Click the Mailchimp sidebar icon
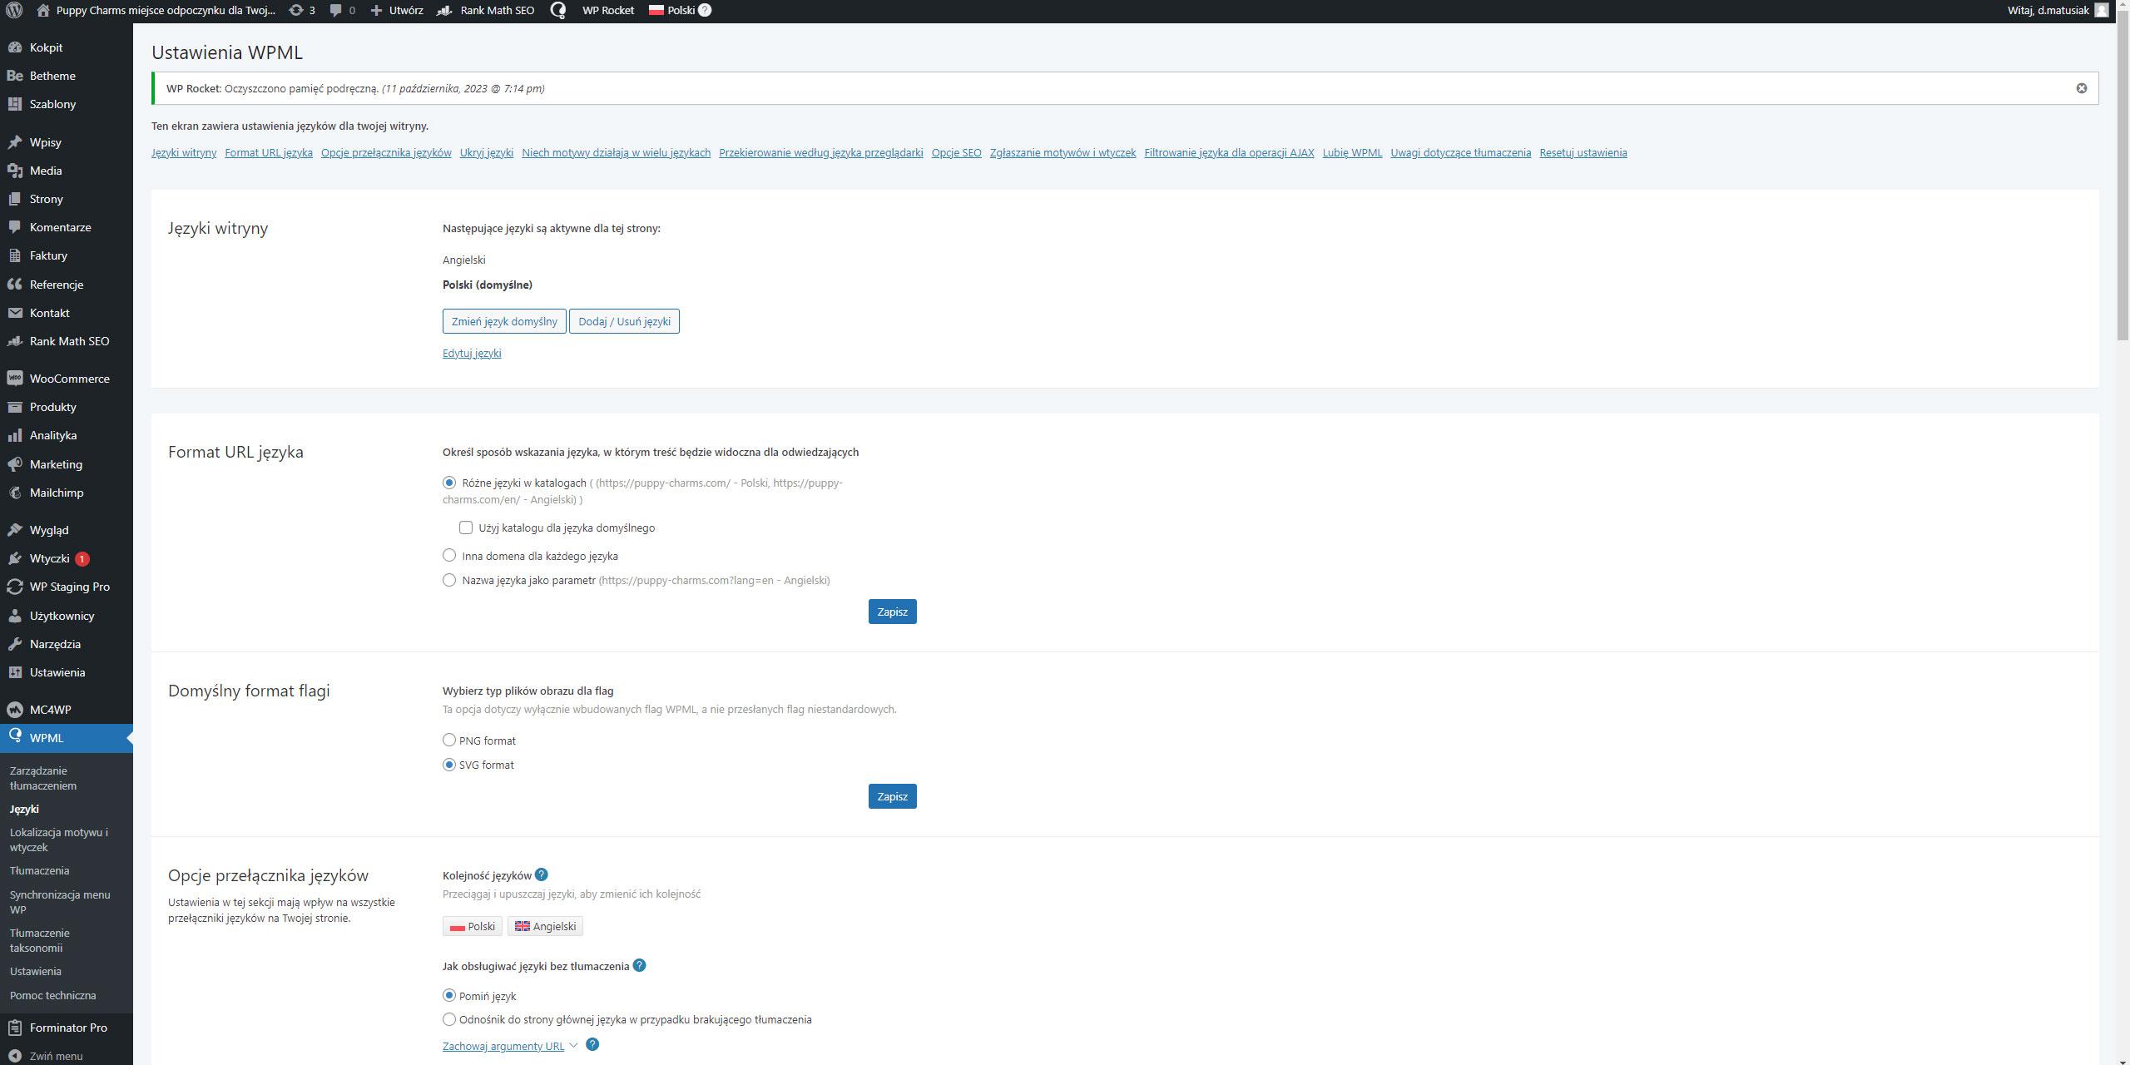Image resolution: width=2130 pixels, height=1065 pixels. 14,493
